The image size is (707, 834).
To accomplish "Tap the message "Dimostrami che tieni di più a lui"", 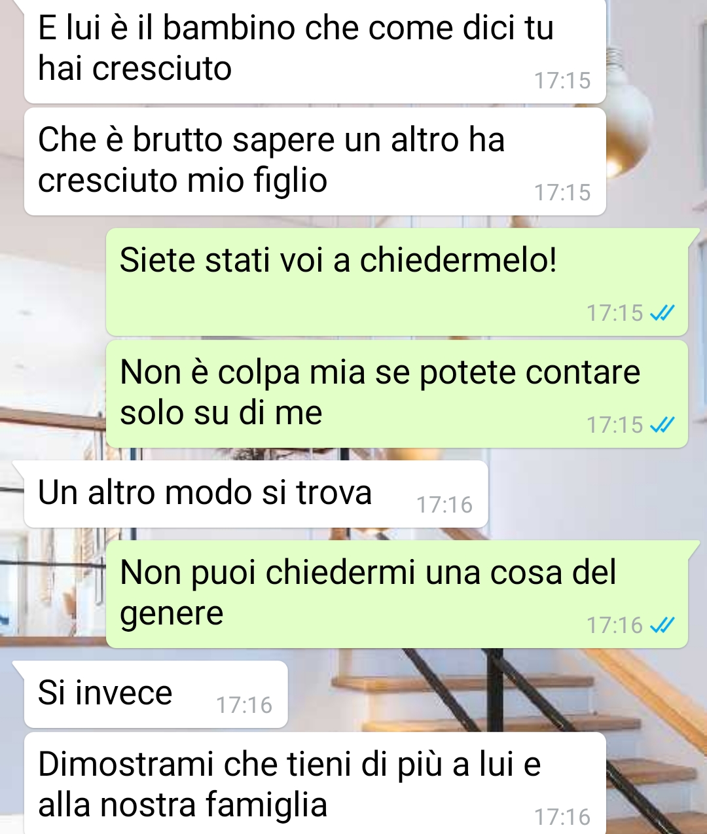I will click(x=315, y=784).
